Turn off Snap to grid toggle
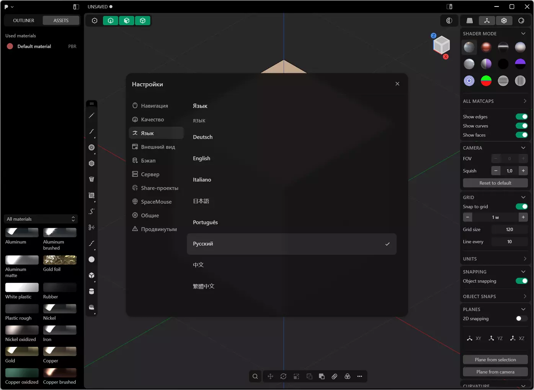The height and width of the screenshot is (390, 534). (x=522, y=206)
